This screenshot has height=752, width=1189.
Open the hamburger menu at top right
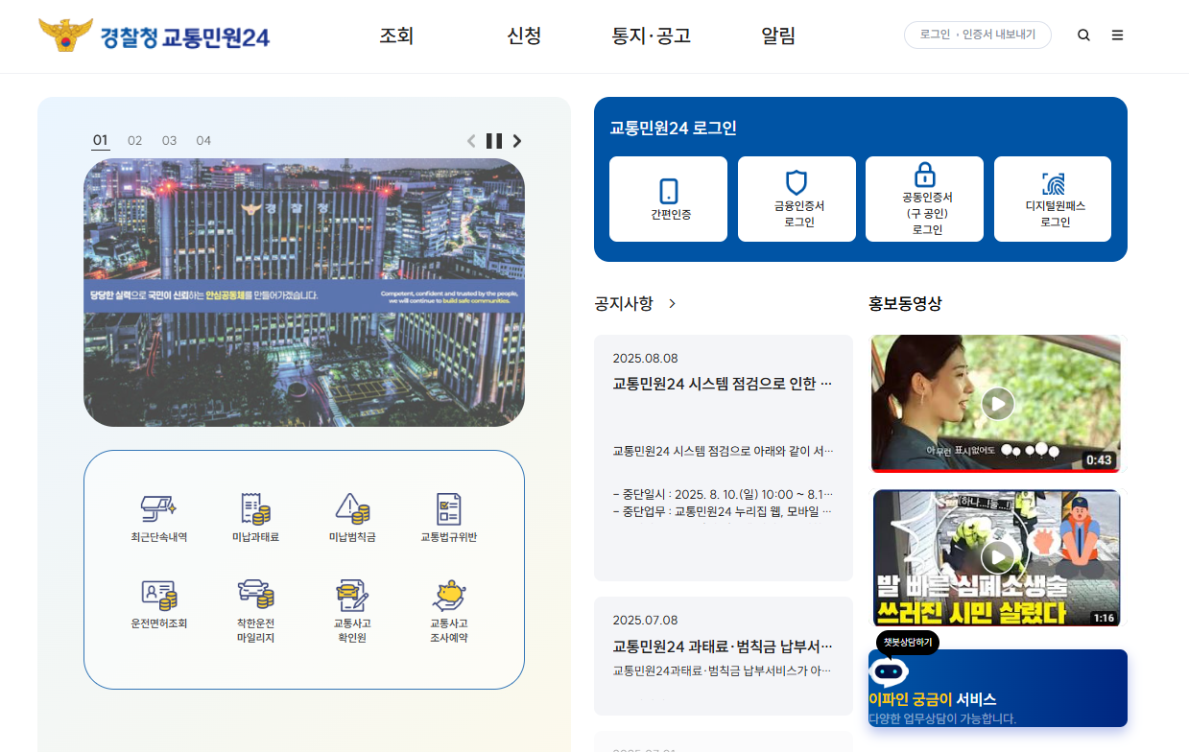(1117, 35)
